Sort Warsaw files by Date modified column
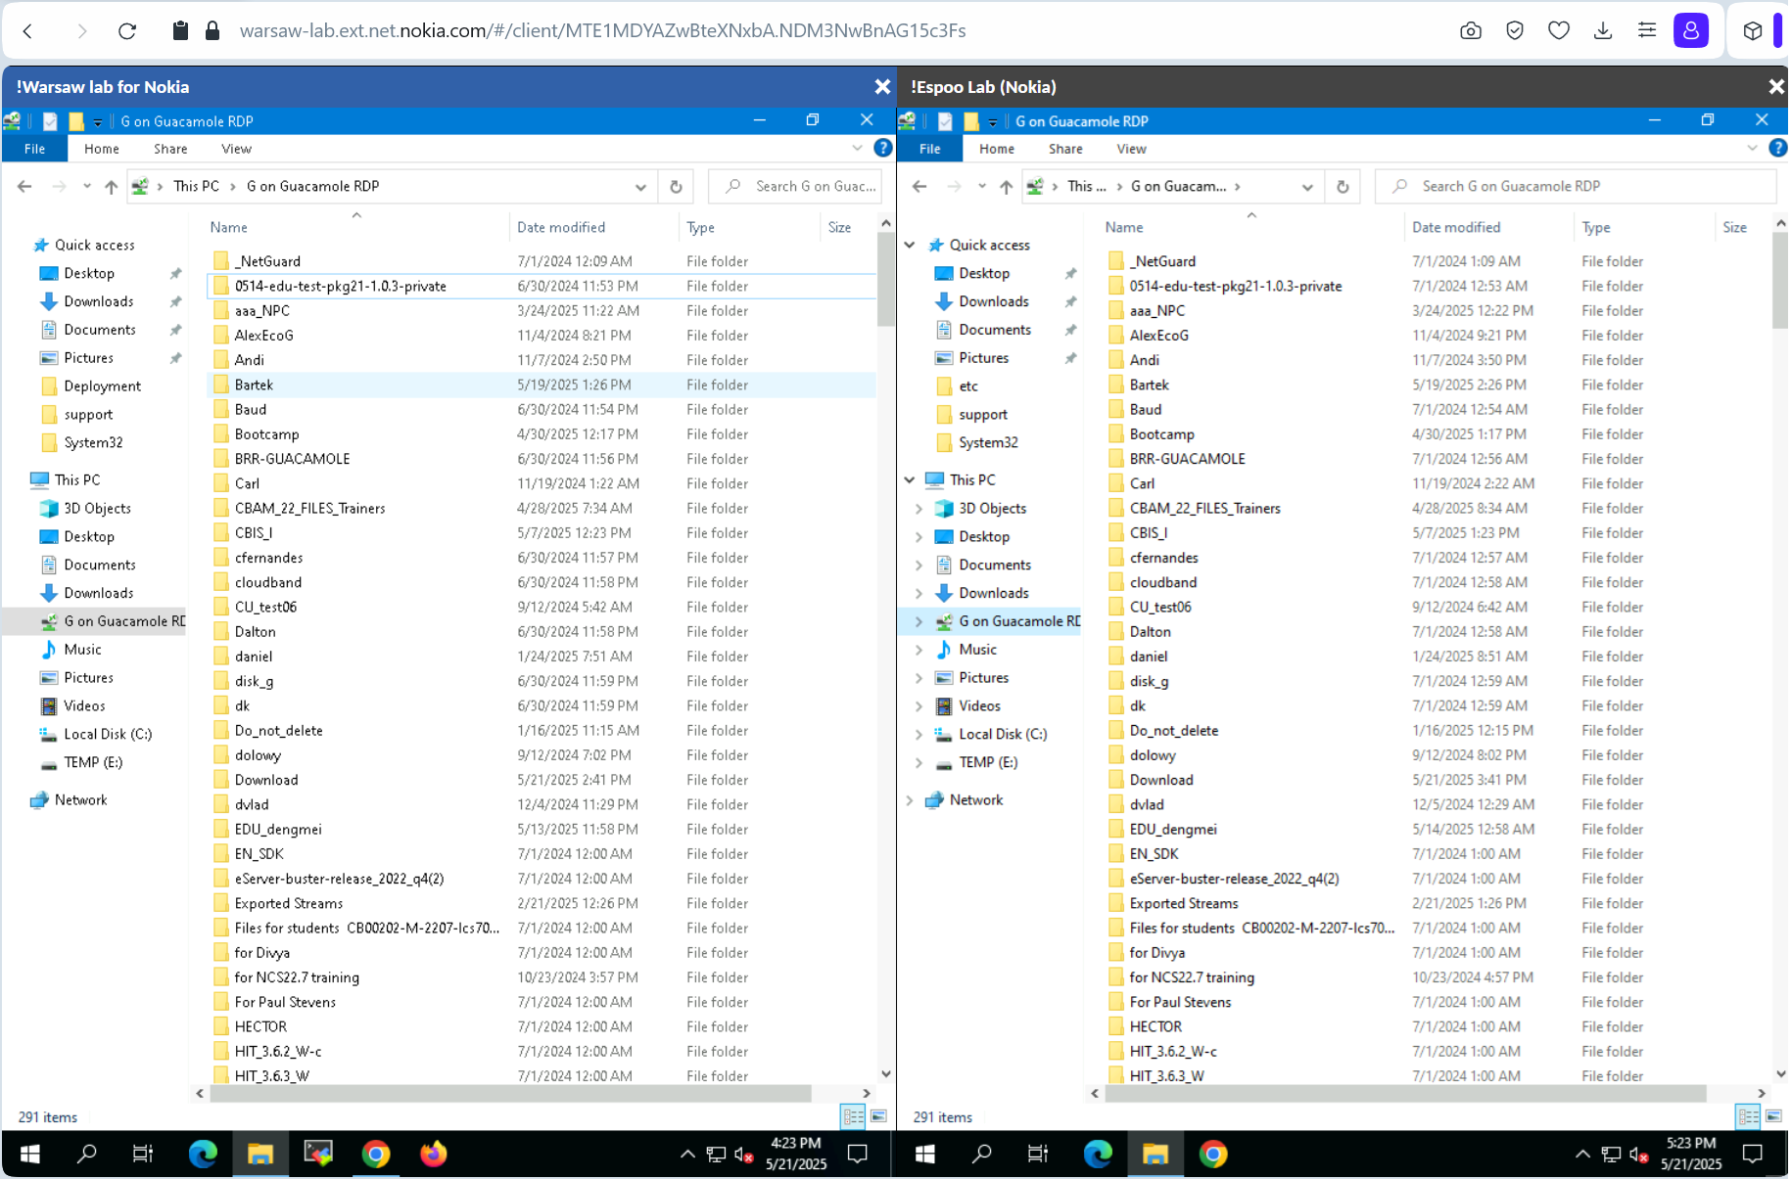1791x1179 pixels. coord(561,227)
